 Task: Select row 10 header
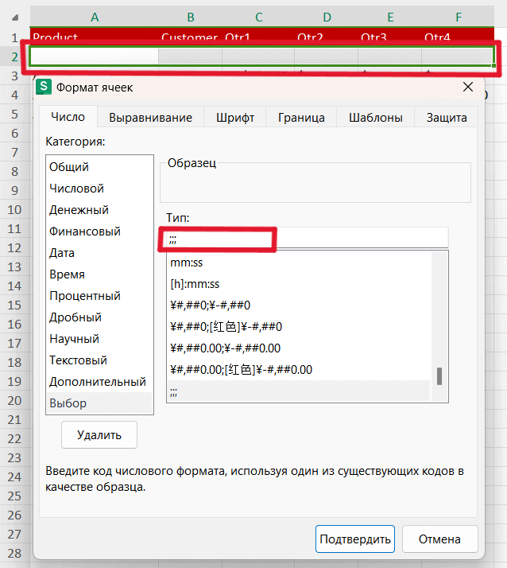(x=14, y=209)
